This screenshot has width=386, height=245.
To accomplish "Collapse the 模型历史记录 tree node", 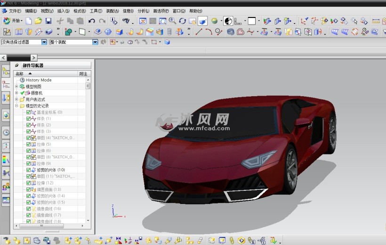I will pyautogui.click(x=16, y=106).
